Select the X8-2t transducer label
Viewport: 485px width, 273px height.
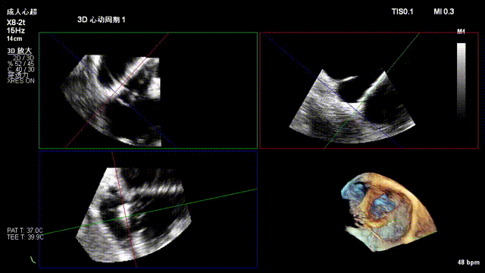(16, 23)
